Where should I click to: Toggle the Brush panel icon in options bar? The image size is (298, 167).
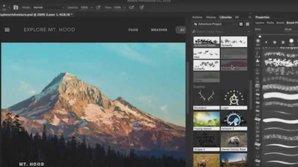coord(16,7)
